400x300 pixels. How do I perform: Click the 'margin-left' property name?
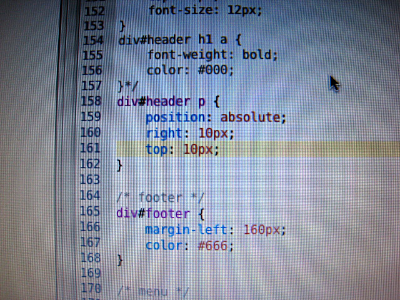pos(186,230)
